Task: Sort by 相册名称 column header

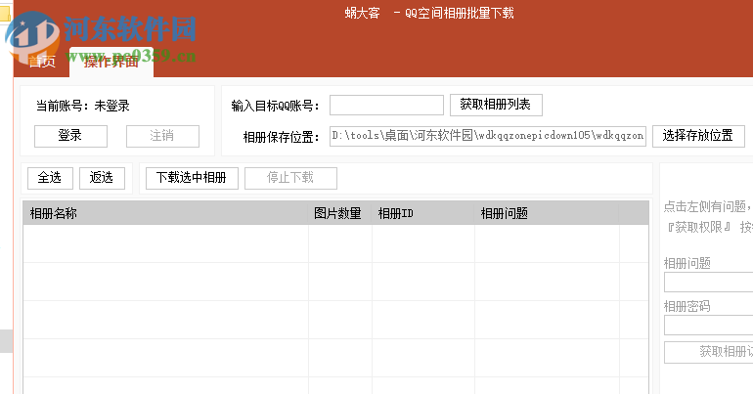Action: pos(165,213)
